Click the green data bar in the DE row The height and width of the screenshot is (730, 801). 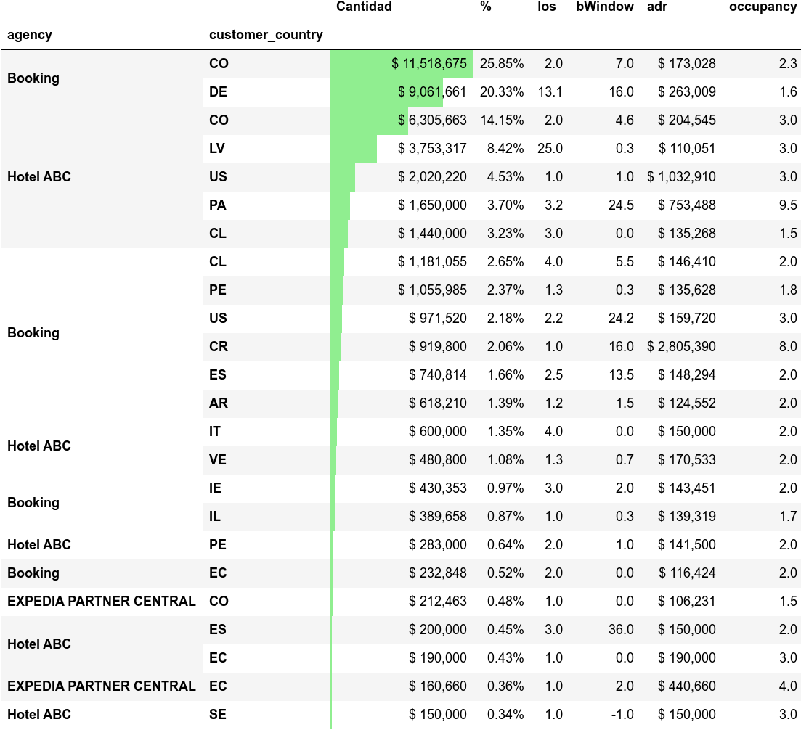point(363,92)
